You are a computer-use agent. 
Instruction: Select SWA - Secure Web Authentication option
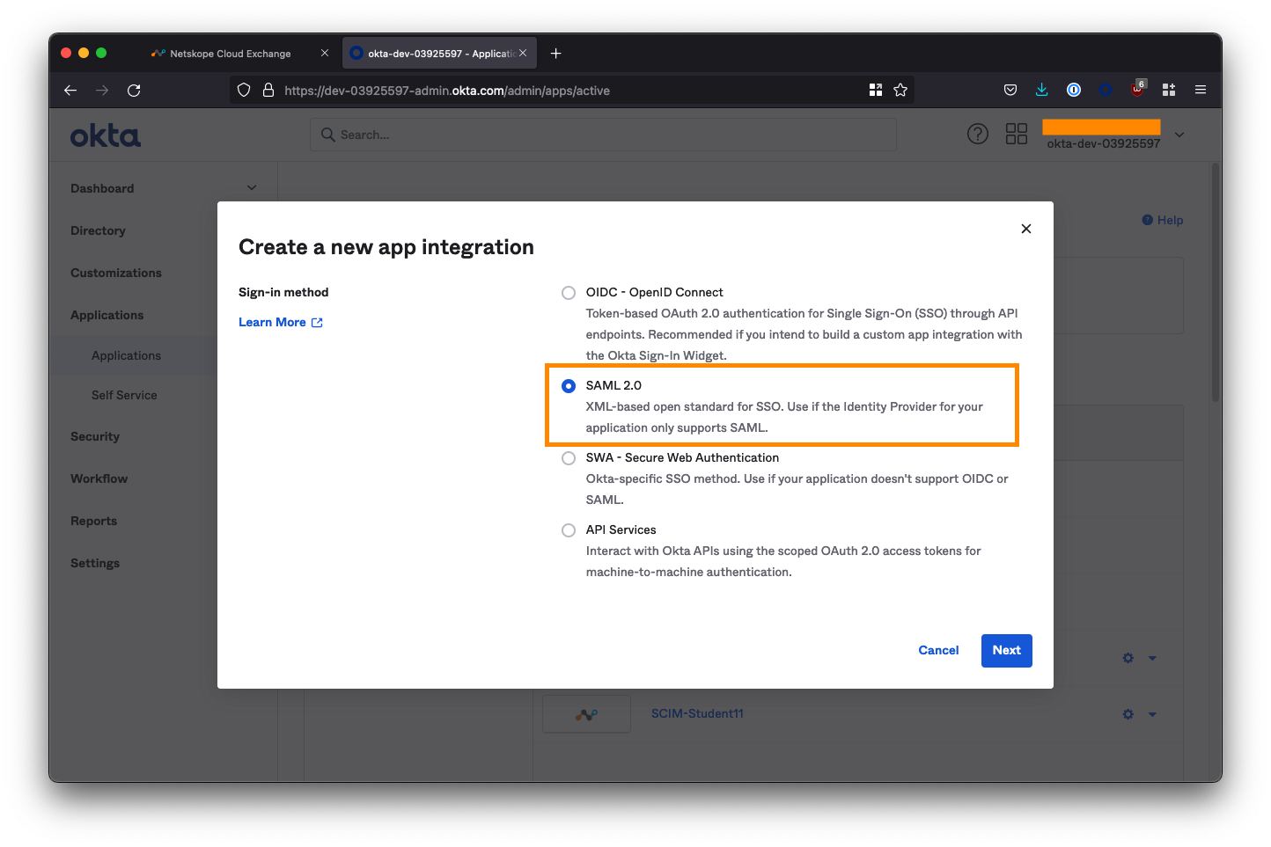(x=569, y=458)
